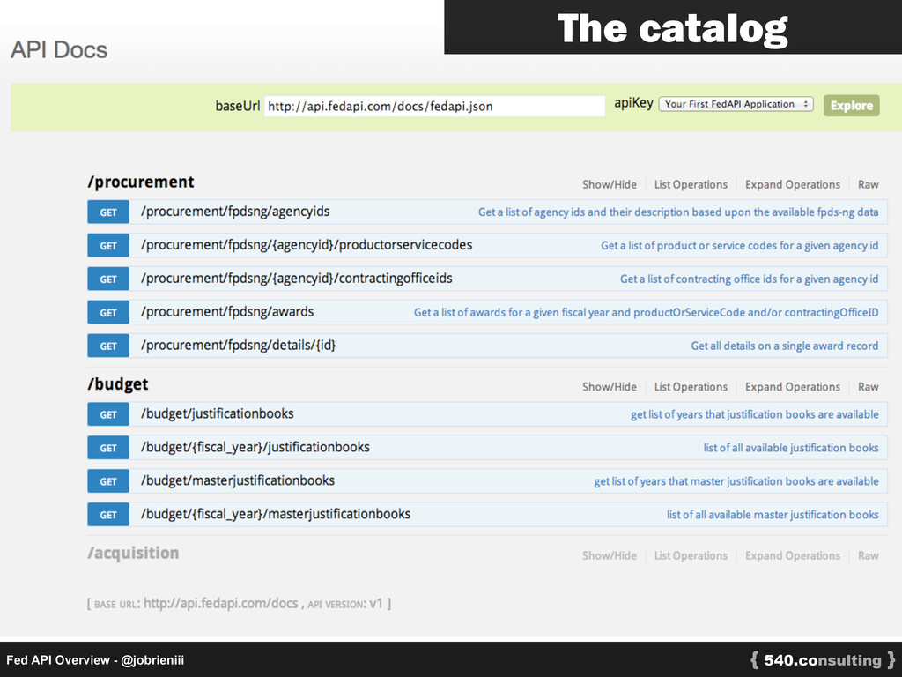Screen dimensions: 902x677
Task: Click GET badge for /budget/justificationbooks
Action: 108,414
